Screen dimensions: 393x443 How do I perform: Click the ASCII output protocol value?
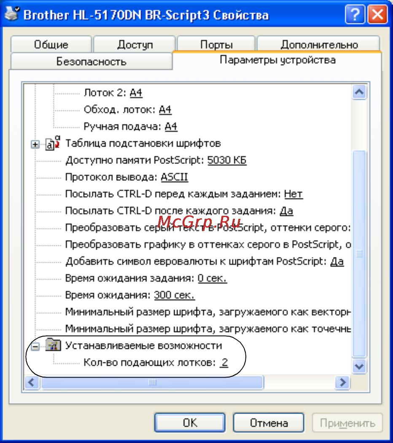coord(174,177)
